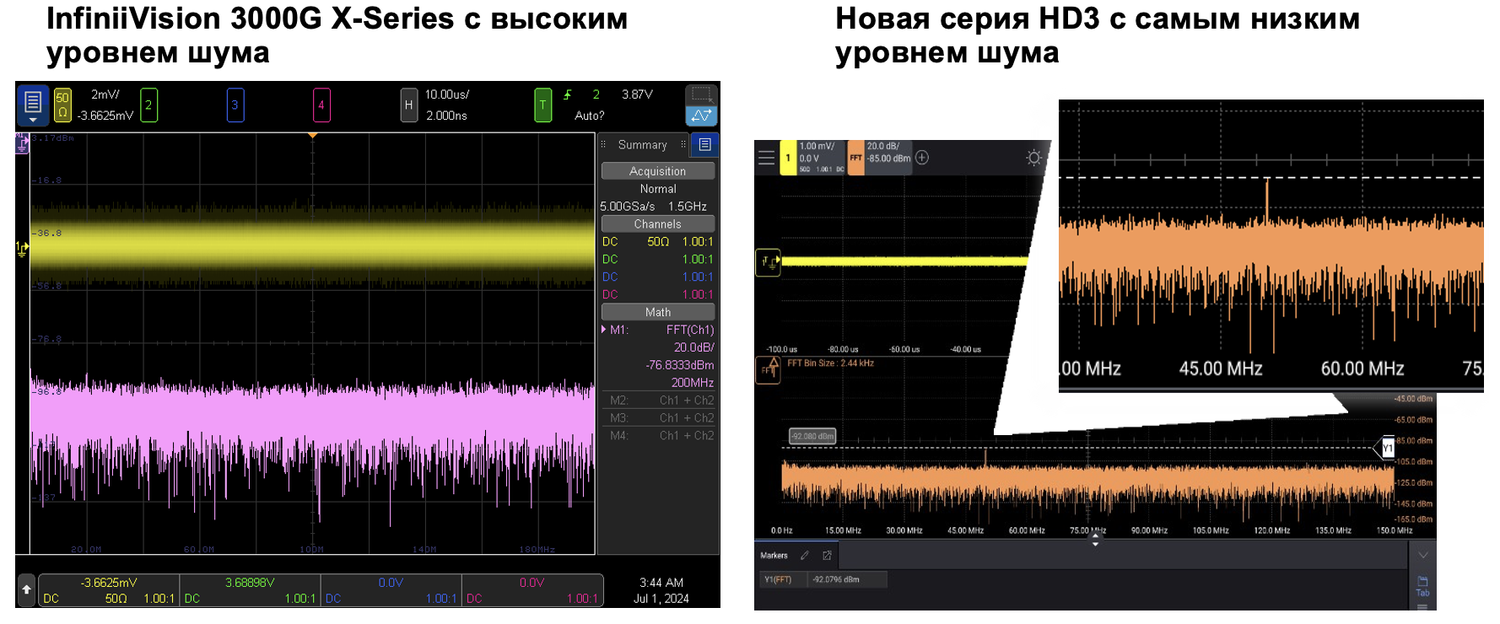Click the blue cursors measurement icon

[701, 116]
